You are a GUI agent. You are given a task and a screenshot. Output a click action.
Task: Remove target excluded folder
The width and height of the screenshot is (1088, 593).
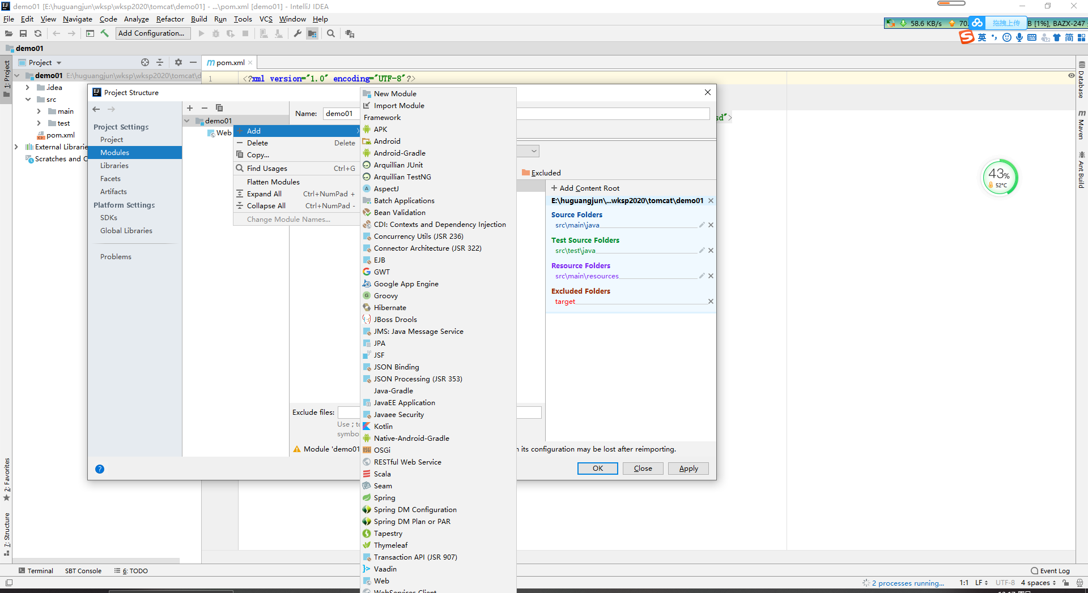(x=711, y=302)
